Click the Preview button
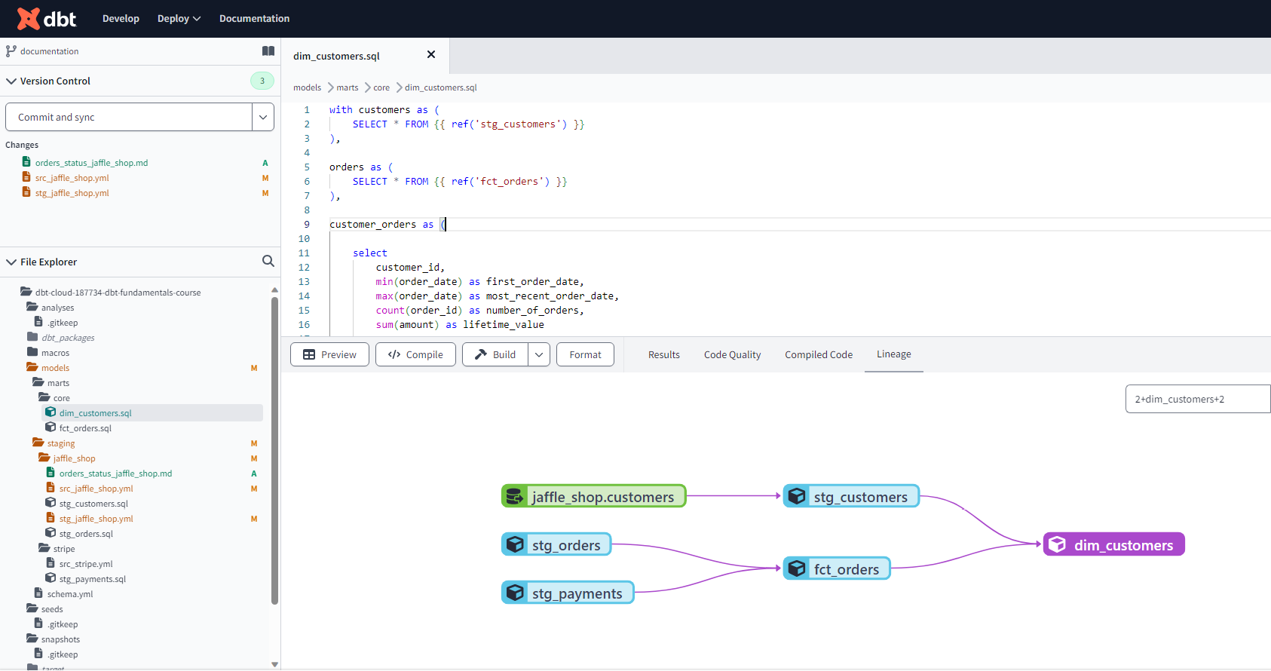1271x671 pixels. (x=329, y=354)
